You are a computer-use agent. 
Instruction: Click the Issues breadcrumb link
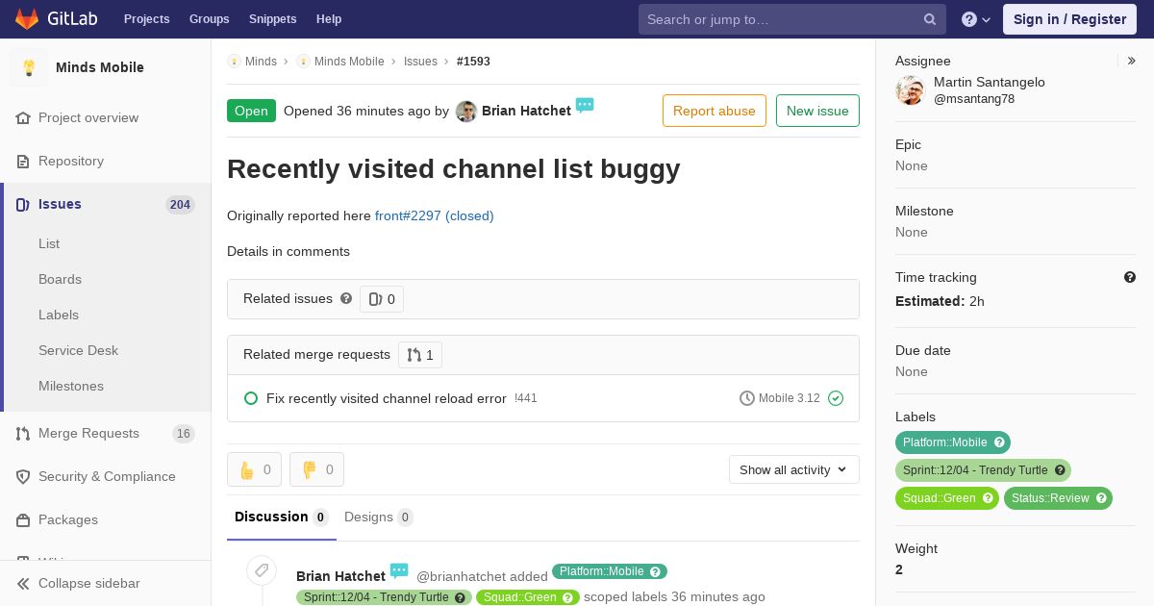[x=420, y=62]
